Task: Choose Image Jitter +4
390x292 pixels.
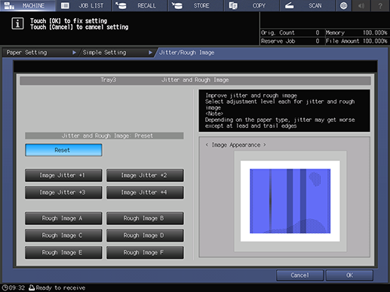Action: point(145,193)
